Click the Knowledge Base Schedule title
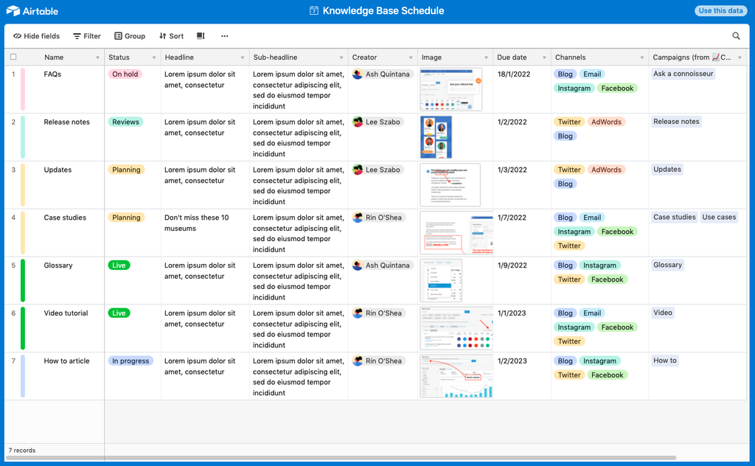Viewport: 755px width, 466px height. pos(383,11)
